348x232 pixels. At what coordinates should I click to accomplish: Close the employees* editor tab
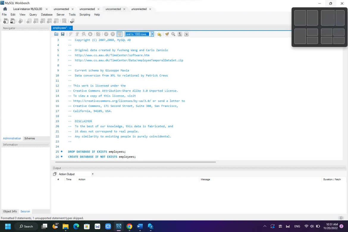(x=70, y=28)
